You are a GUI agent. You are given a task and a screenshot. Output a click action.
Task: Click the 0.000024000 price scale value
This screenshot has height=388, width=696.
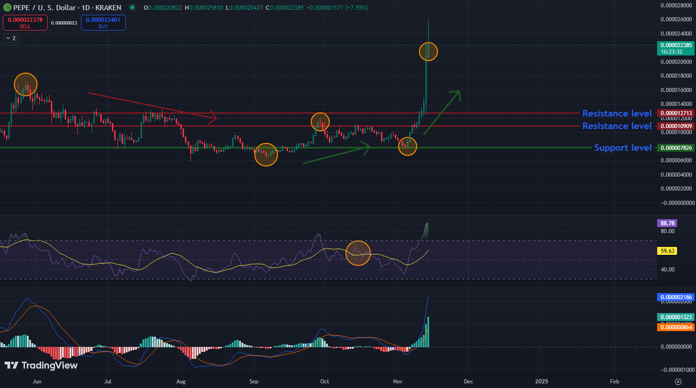677,34
